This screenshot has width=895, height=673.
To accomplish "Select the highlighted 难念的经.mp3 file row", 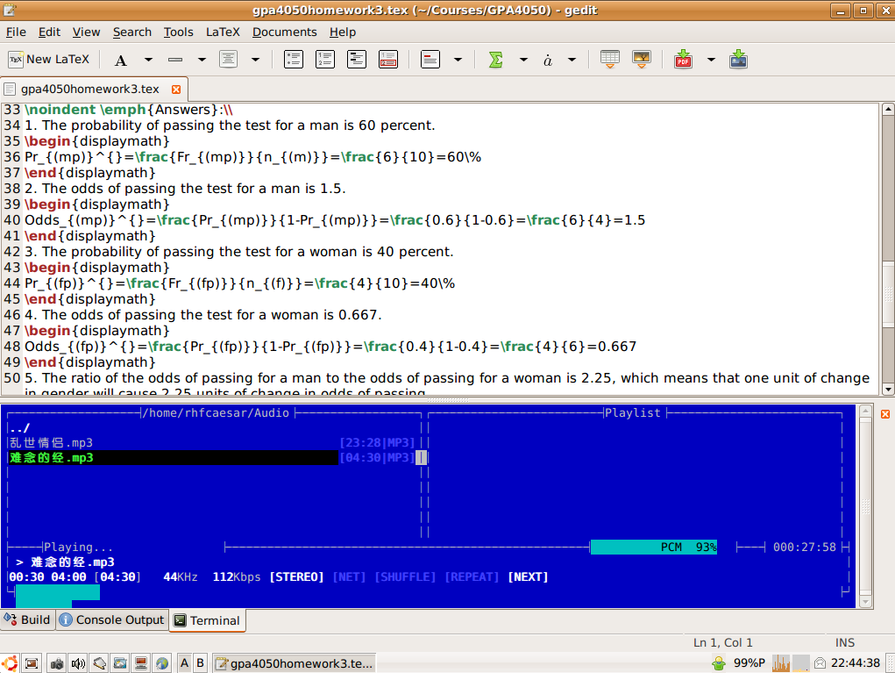I will (x=211, y=458).
